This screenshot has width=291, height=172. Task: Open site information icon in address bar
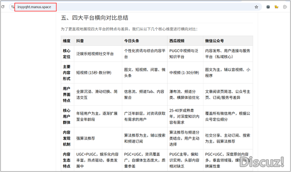pyautogui.click(x=13, y=7)
